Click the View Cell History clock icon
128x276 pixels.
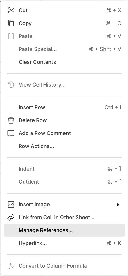click(x=11, y=85)
